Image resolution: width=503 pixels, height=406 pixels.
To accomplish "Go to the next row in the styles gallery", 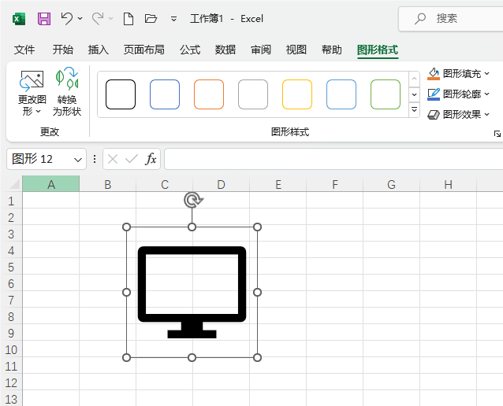I will coord(414,94).
